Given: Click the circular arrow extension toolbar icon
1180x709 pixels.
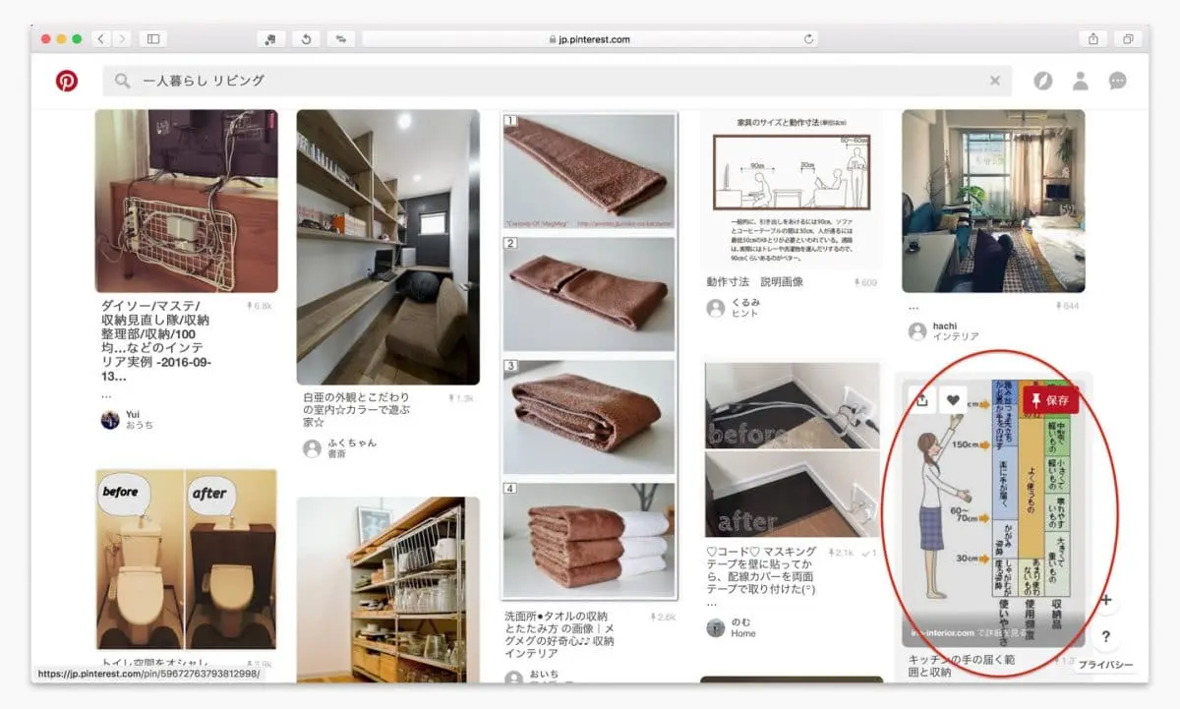Looking at the screenshot, I should point(306,39).
